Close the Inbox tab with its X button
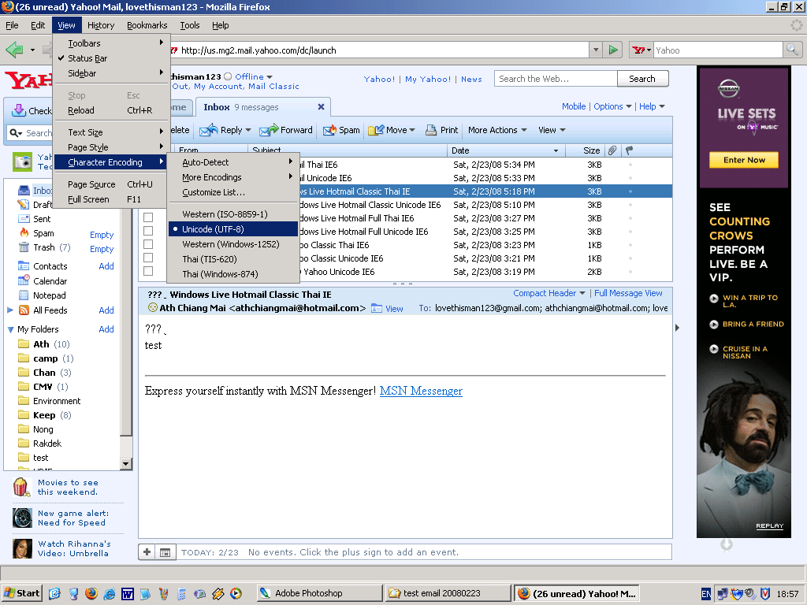This screenshot has height=605, width=807. click(x=322, y=106)
